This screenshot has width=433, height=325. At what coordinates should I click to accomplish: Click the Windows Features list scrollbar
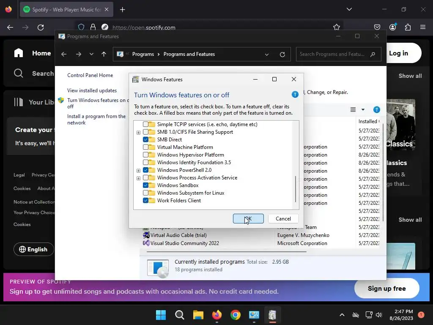(x=296, y=189)
